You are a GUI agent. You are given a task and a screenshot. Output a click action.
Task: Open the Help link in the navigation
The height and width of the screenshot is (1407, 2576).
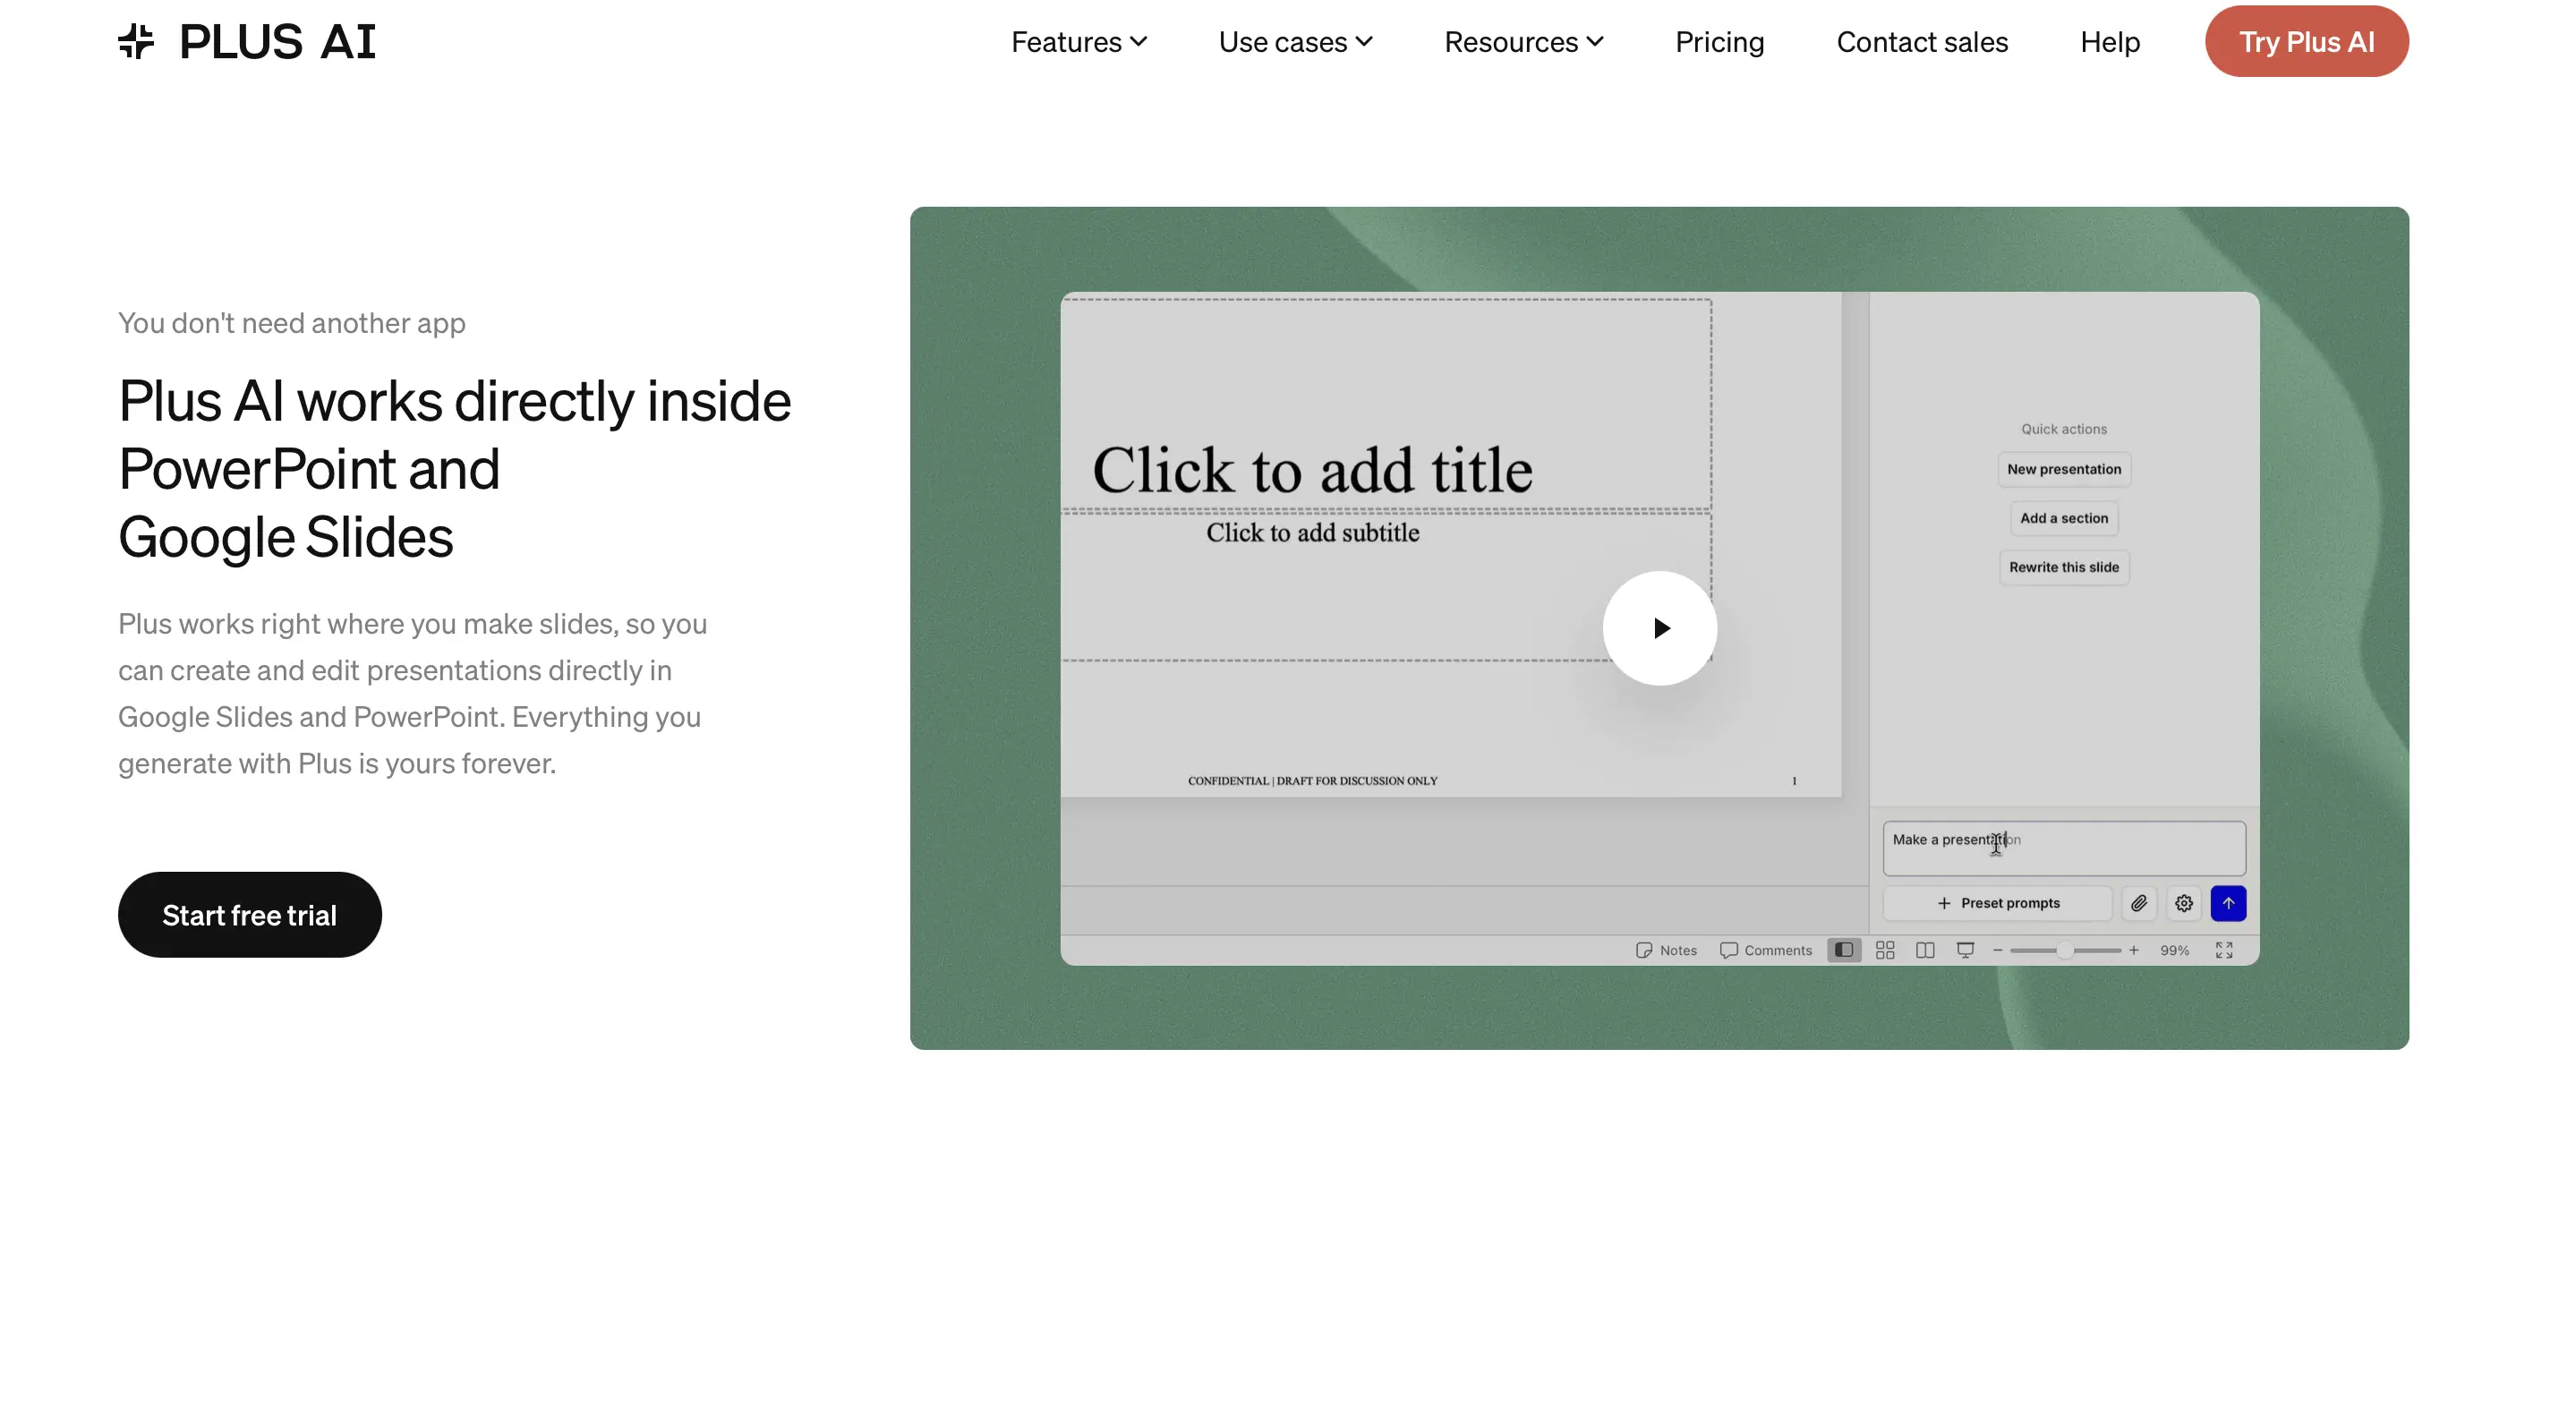pyautogui.click(x=2110, y=42)
